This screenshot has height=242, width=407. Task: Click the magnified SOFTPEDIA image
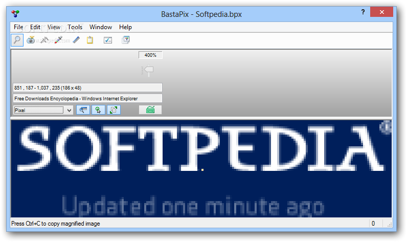coord(201,168)
